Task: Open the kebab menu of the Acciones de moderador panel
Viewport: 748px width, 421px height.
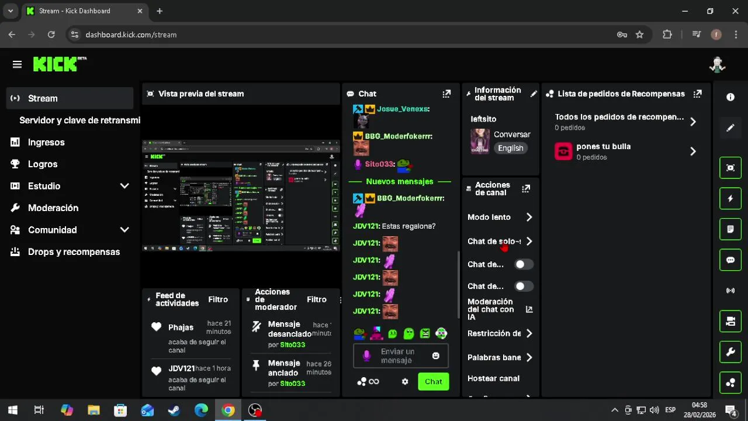Action: click(x=340, y=300)
